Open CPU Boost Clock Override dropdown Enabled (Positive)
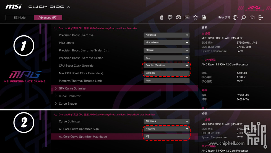The image size is (271, 153). (x=166, y=65)
